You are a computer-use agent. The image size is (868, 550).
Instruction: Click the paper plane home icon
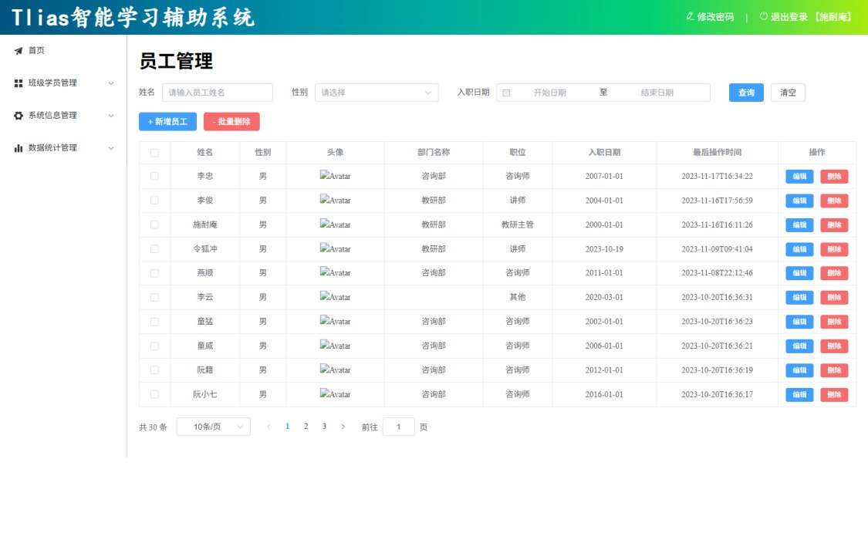click(x=19, y=51)
